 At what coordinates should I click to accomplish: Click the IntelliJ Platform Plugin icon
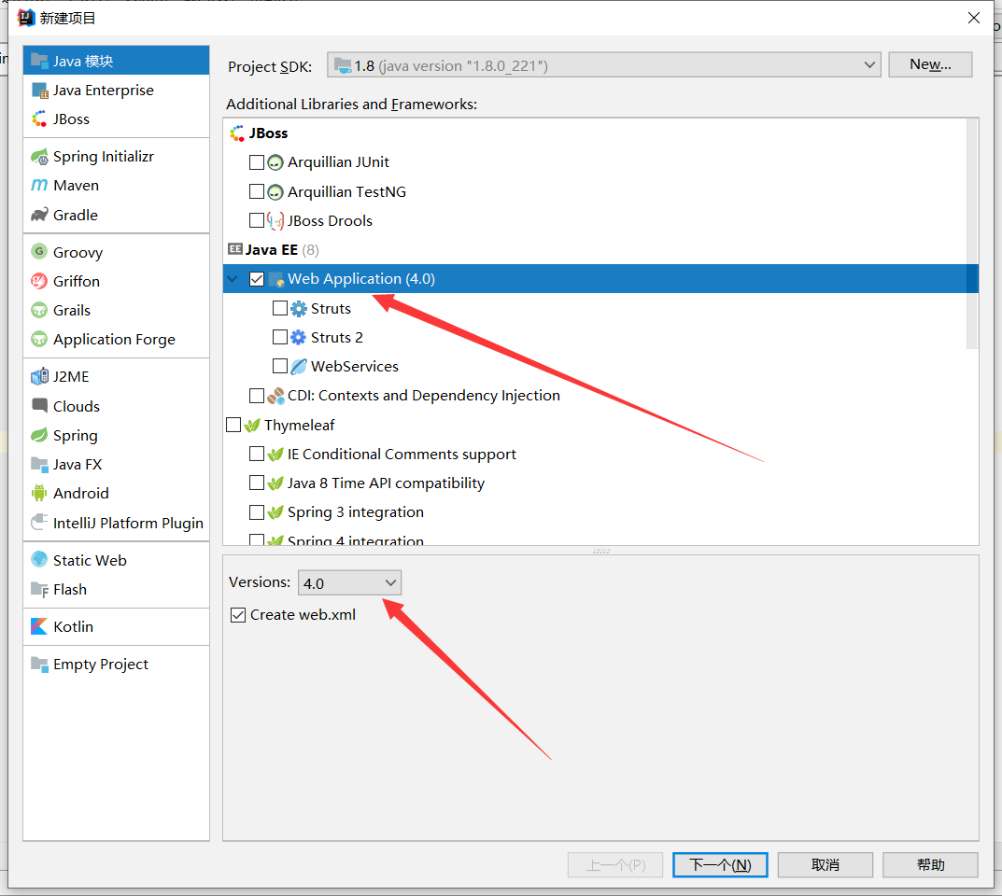click(39, 523)
